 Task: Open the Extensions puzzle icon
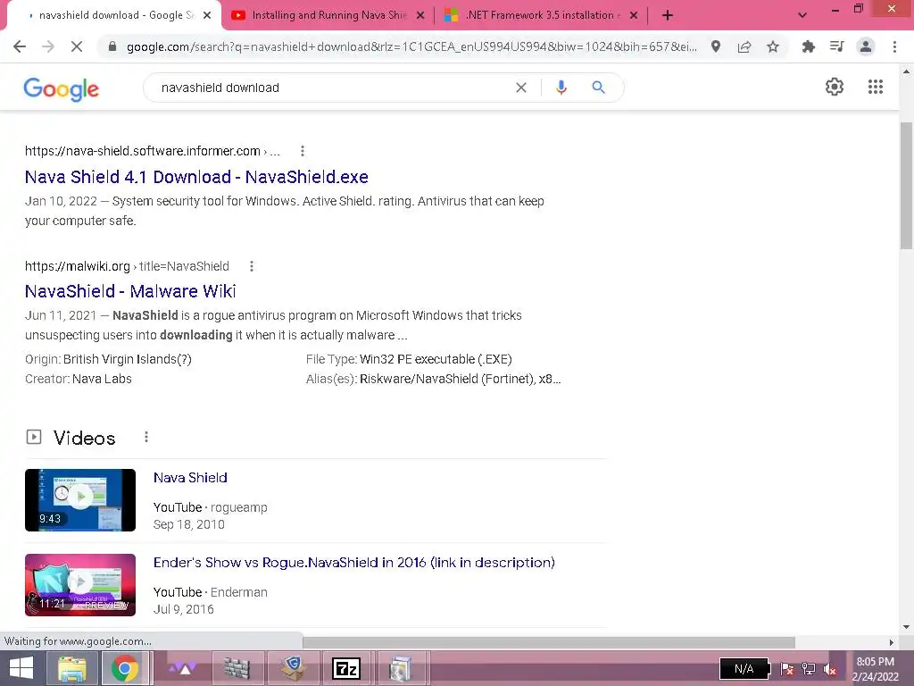[808, 46]
